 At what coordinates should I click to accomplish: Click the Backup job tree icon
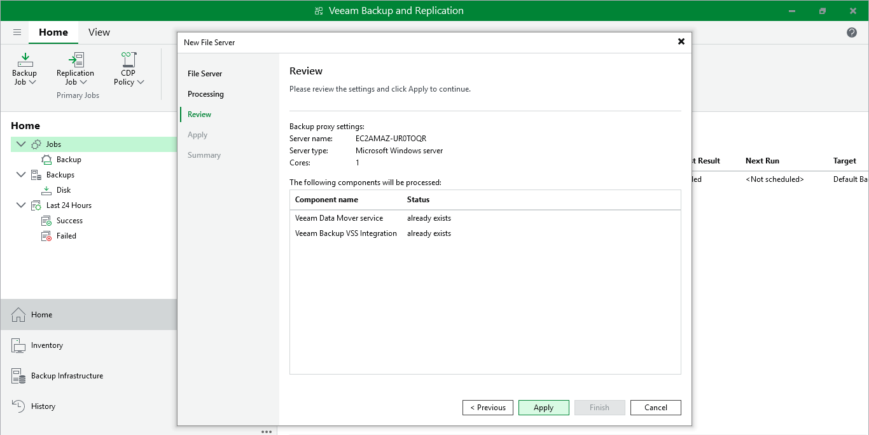(46, 160)
